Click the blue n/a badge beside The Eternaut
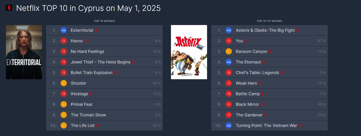 (x=229, y=62)
